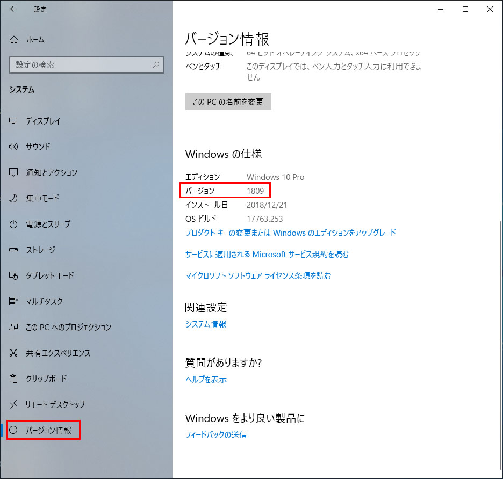Viewport: 503px width, 479px height.
Task: Select the リモート デスクトップ icon
Action: click(13, 404)
